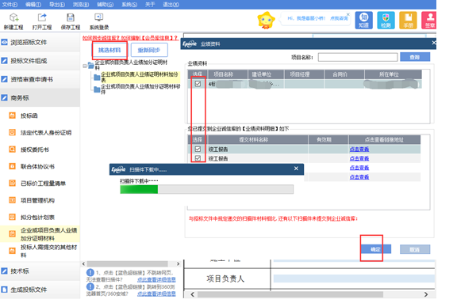
Task: Click the red 签章 stamp icon
Action: pos(429,20)
